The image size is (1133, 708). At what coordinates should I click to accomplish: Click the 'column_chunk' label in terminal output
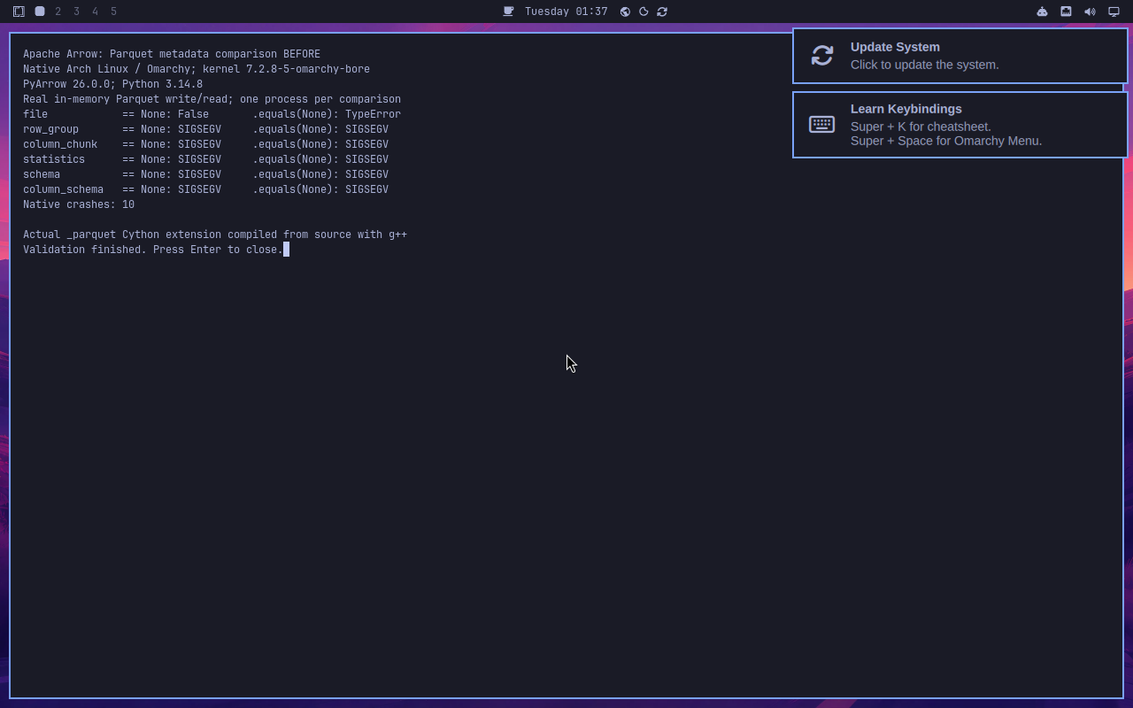tap(60, 144)
